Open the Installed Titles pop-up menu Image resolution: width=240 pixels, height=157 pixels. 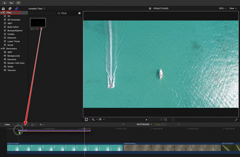37,9
